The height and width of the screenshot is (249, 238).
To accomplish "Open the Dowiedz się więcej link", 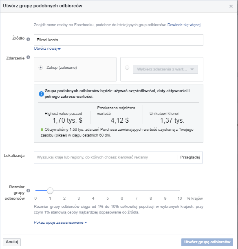I will [x=184, y=25].
